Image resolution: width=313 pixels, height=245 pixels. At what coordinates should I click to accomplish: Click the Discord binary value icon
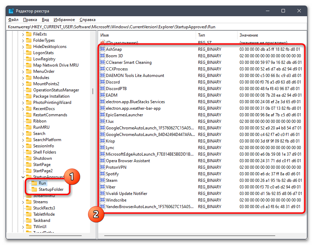[x=102, y=82]
